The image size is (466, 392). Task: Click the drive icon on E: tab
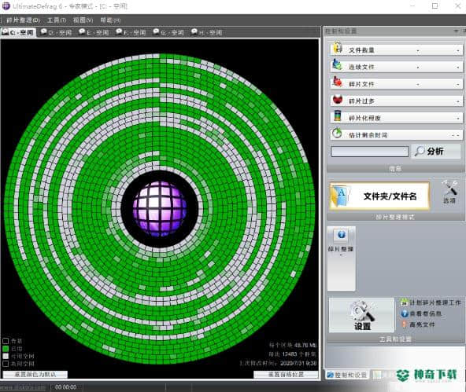click(x=82, y=31)
